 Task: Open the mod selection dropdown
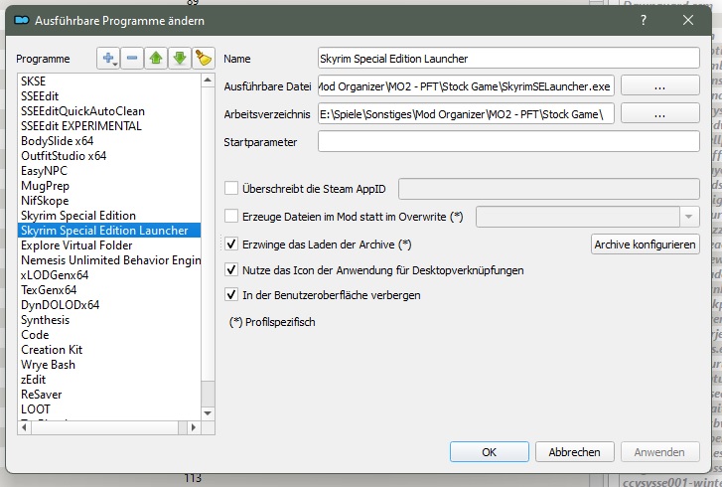[688, 216]
